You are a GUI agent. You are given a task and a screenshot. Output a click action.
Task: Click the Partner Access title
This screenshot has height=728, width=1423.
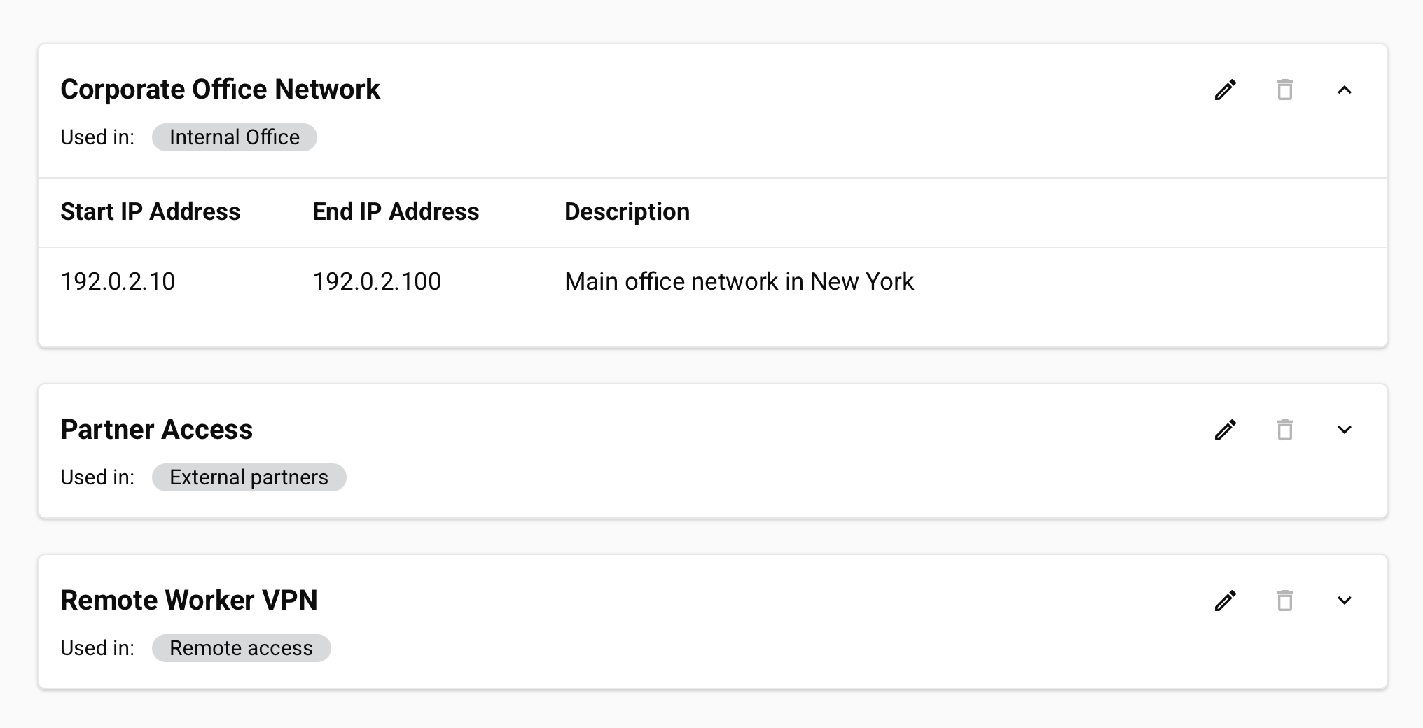pyautogui.click(x=156, y=430)
